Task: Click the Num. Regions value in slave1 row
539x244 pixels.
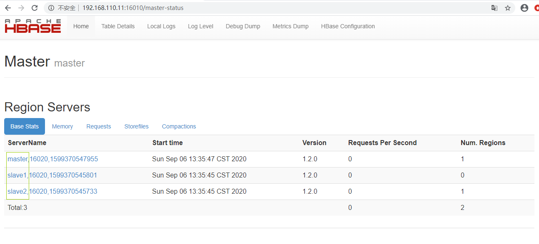Action: point(462,175)
